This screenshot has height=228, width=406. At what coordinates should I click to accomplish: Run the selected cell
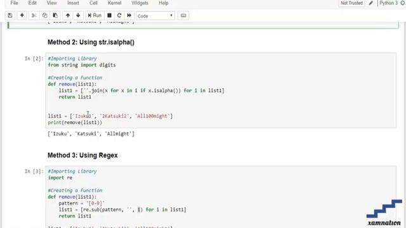point(95,15)
